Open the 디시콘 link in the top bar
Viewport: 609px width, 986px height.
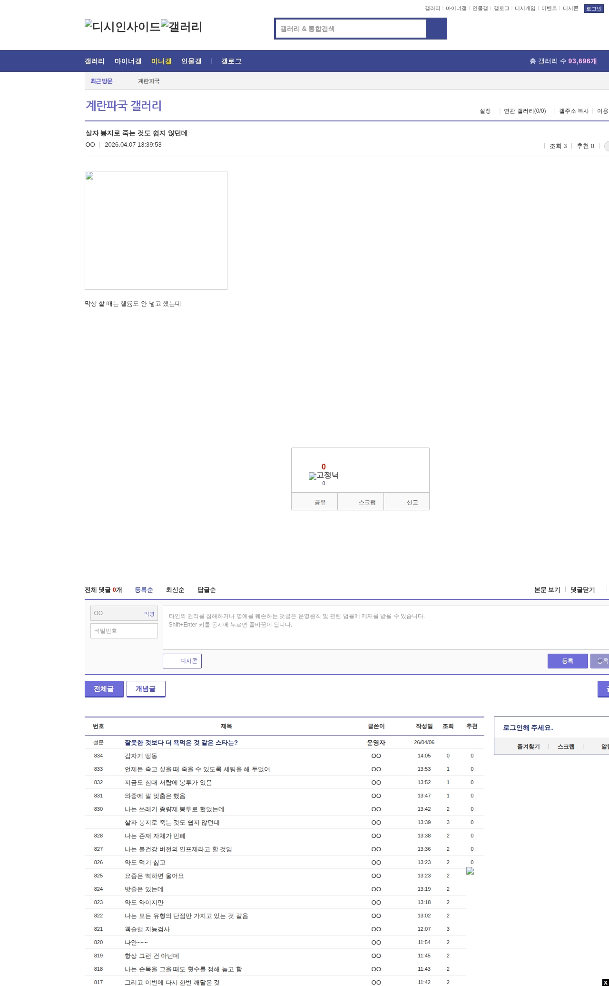[x=570, y=9]
